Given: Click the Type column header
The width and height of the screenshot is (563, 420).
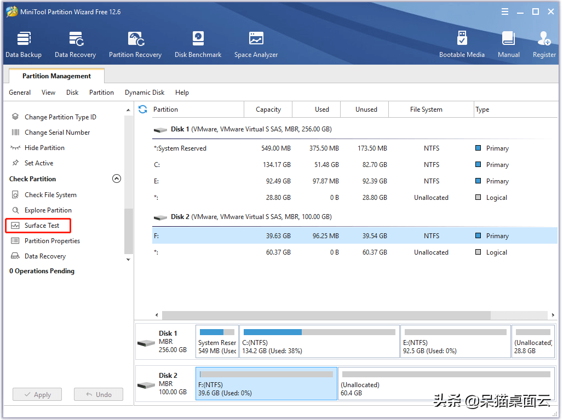Looking at the screenshot, I should [516, 110].
